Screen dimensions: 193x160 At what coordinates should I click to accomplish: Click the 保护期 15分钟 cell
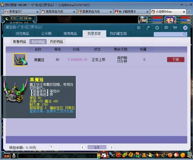[122, 60]
